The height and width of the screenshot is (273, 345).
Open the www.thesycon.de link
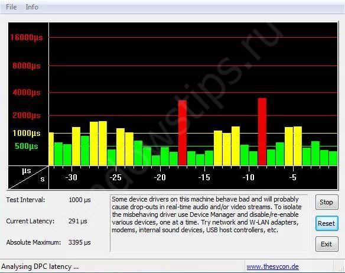272,266
